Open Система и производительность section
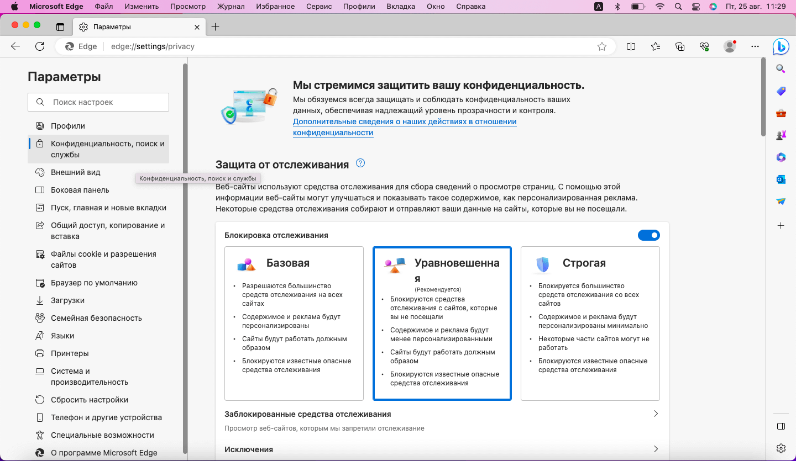The width and height of the screenshot is (796, 461). (98, 377)
